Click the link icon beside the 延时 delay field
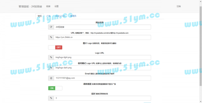202x103 pixels. pos(51,98)
